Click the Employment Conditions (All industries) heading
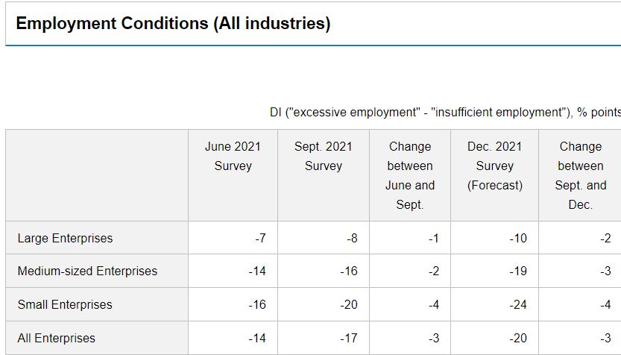Screen dimensions: 621x355 tap(173, 23)
